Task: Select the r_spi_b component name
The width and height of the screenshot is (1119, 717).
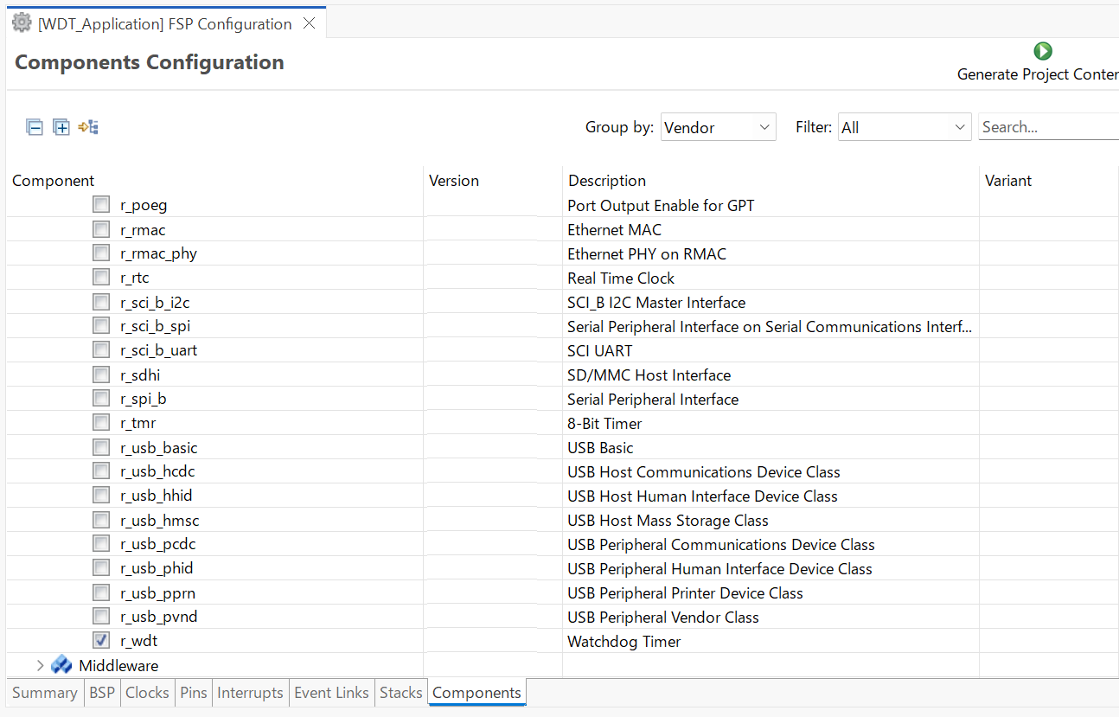Action: coord(144,399)
